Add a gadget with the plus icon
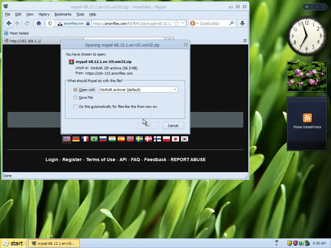 (307, 7)
